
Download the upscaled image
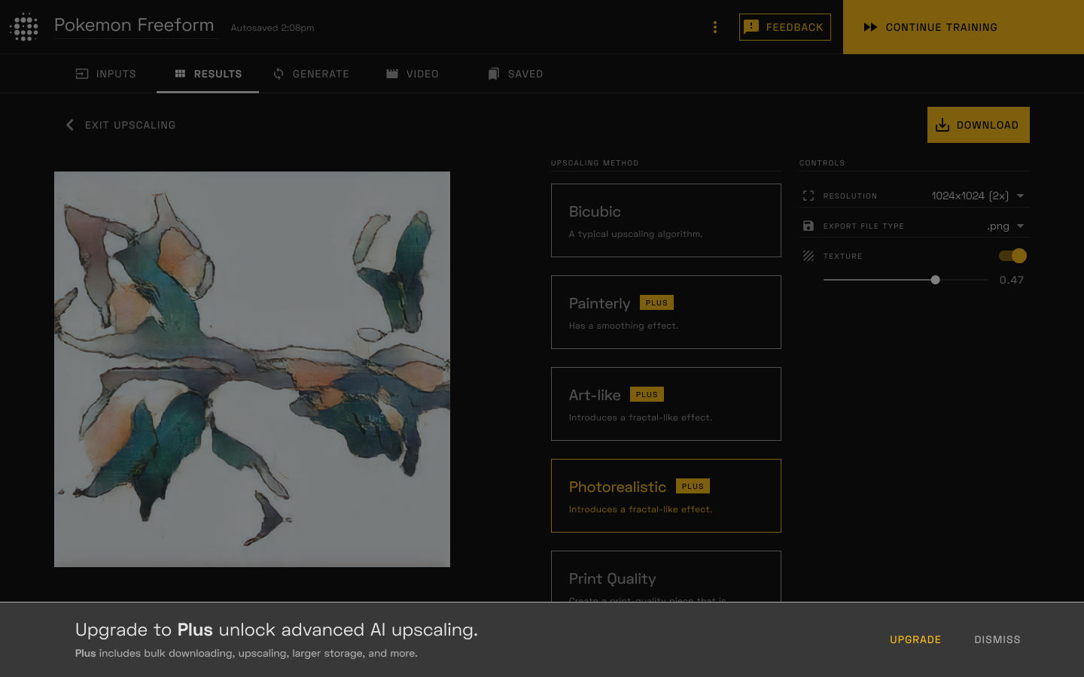pyautogui.click(x=978, y=125)
